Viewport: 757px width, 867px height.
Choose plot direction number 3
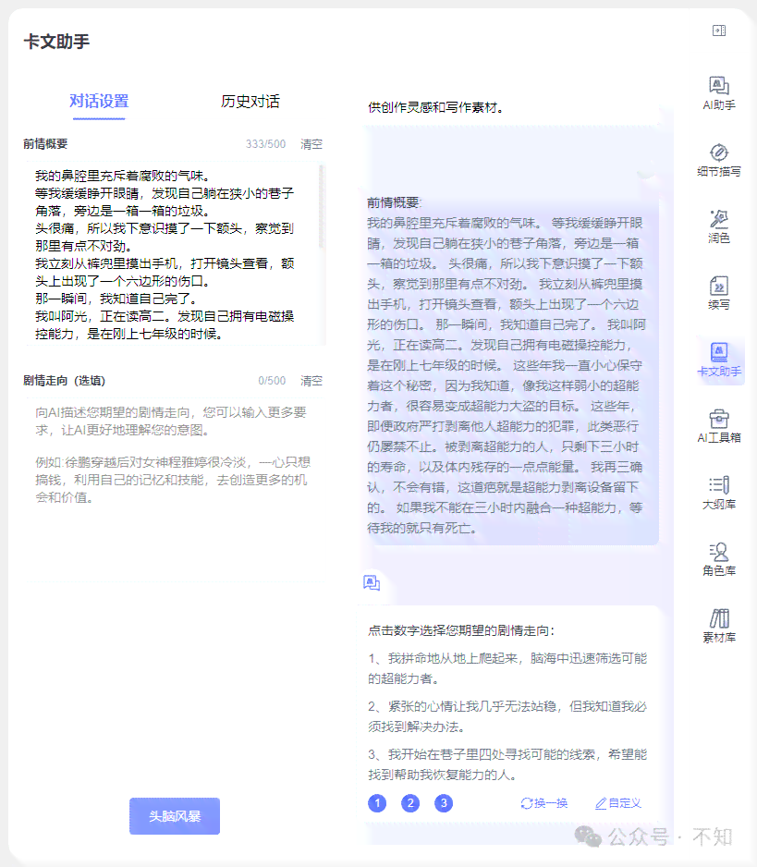click(444, 803)
